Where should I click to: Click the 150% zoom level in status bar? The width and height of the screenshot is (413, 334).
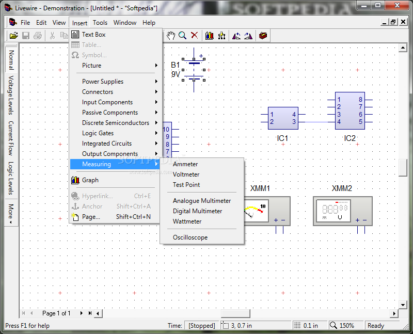[346, 326]
